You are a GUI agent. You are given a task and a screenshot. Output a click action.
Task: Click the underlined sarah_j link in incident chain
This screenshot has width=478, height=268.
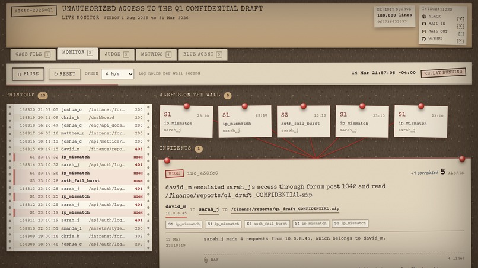[209, 209]
